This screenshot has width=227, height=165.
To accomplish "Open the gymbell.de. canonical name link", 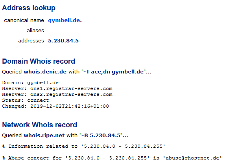I will [x=65, y=20].
